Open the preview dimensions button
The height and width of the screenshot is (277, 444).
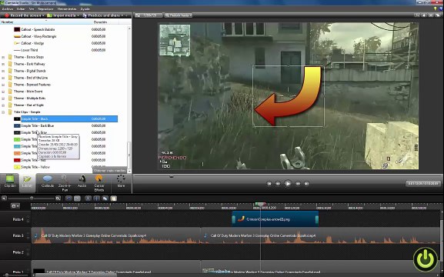click(149, 15)
